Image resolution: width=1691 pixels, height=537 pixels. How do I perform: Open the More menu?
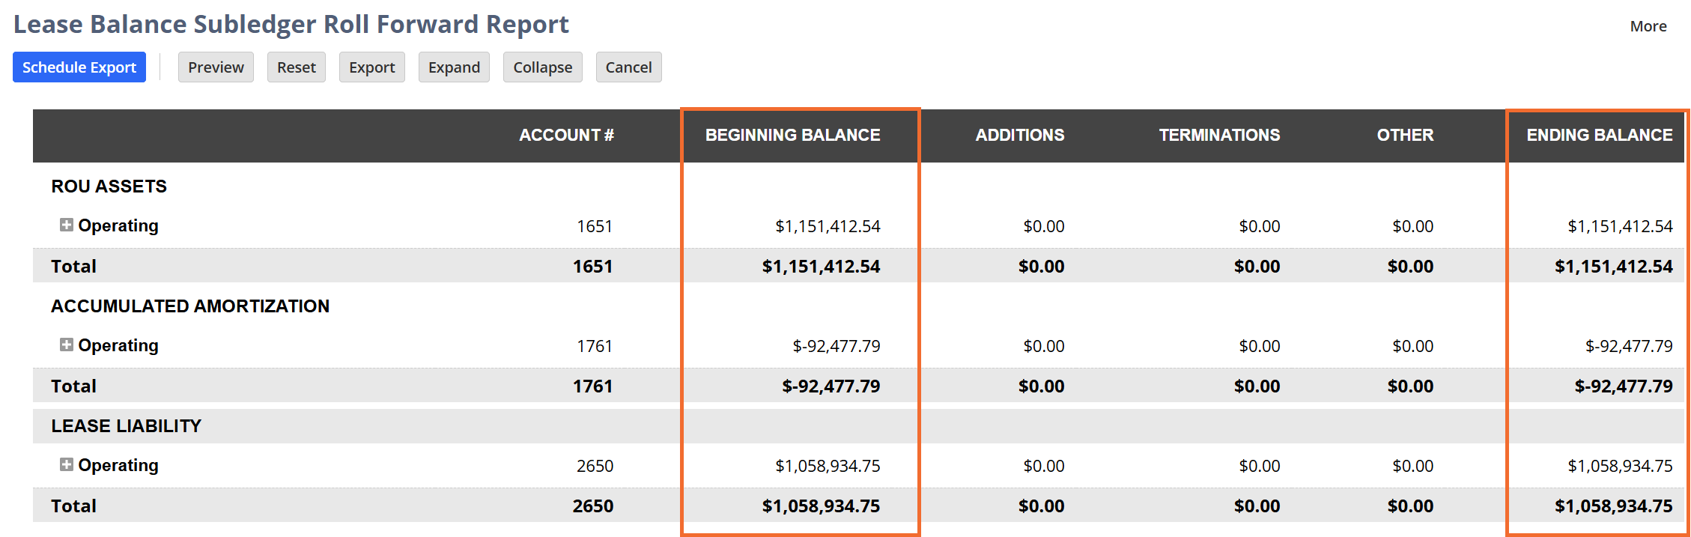(x=1648, y=26)
